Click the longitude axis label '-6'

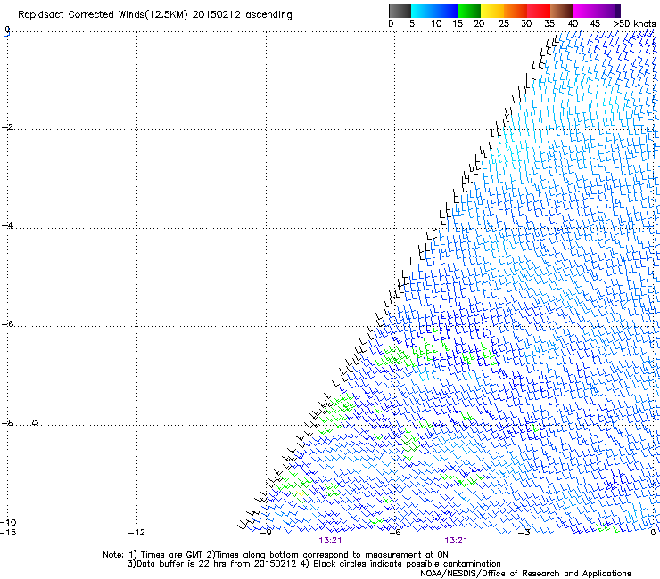[395, 533]
